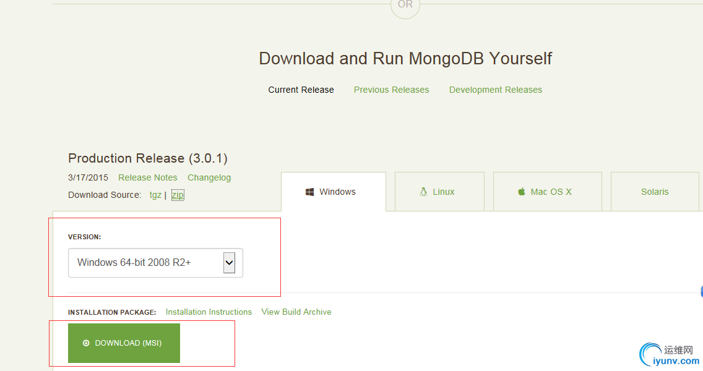Screen dimensions: 703x371
Task: Switch to the Mac OS X tab
Action: [x=548, y=191]
